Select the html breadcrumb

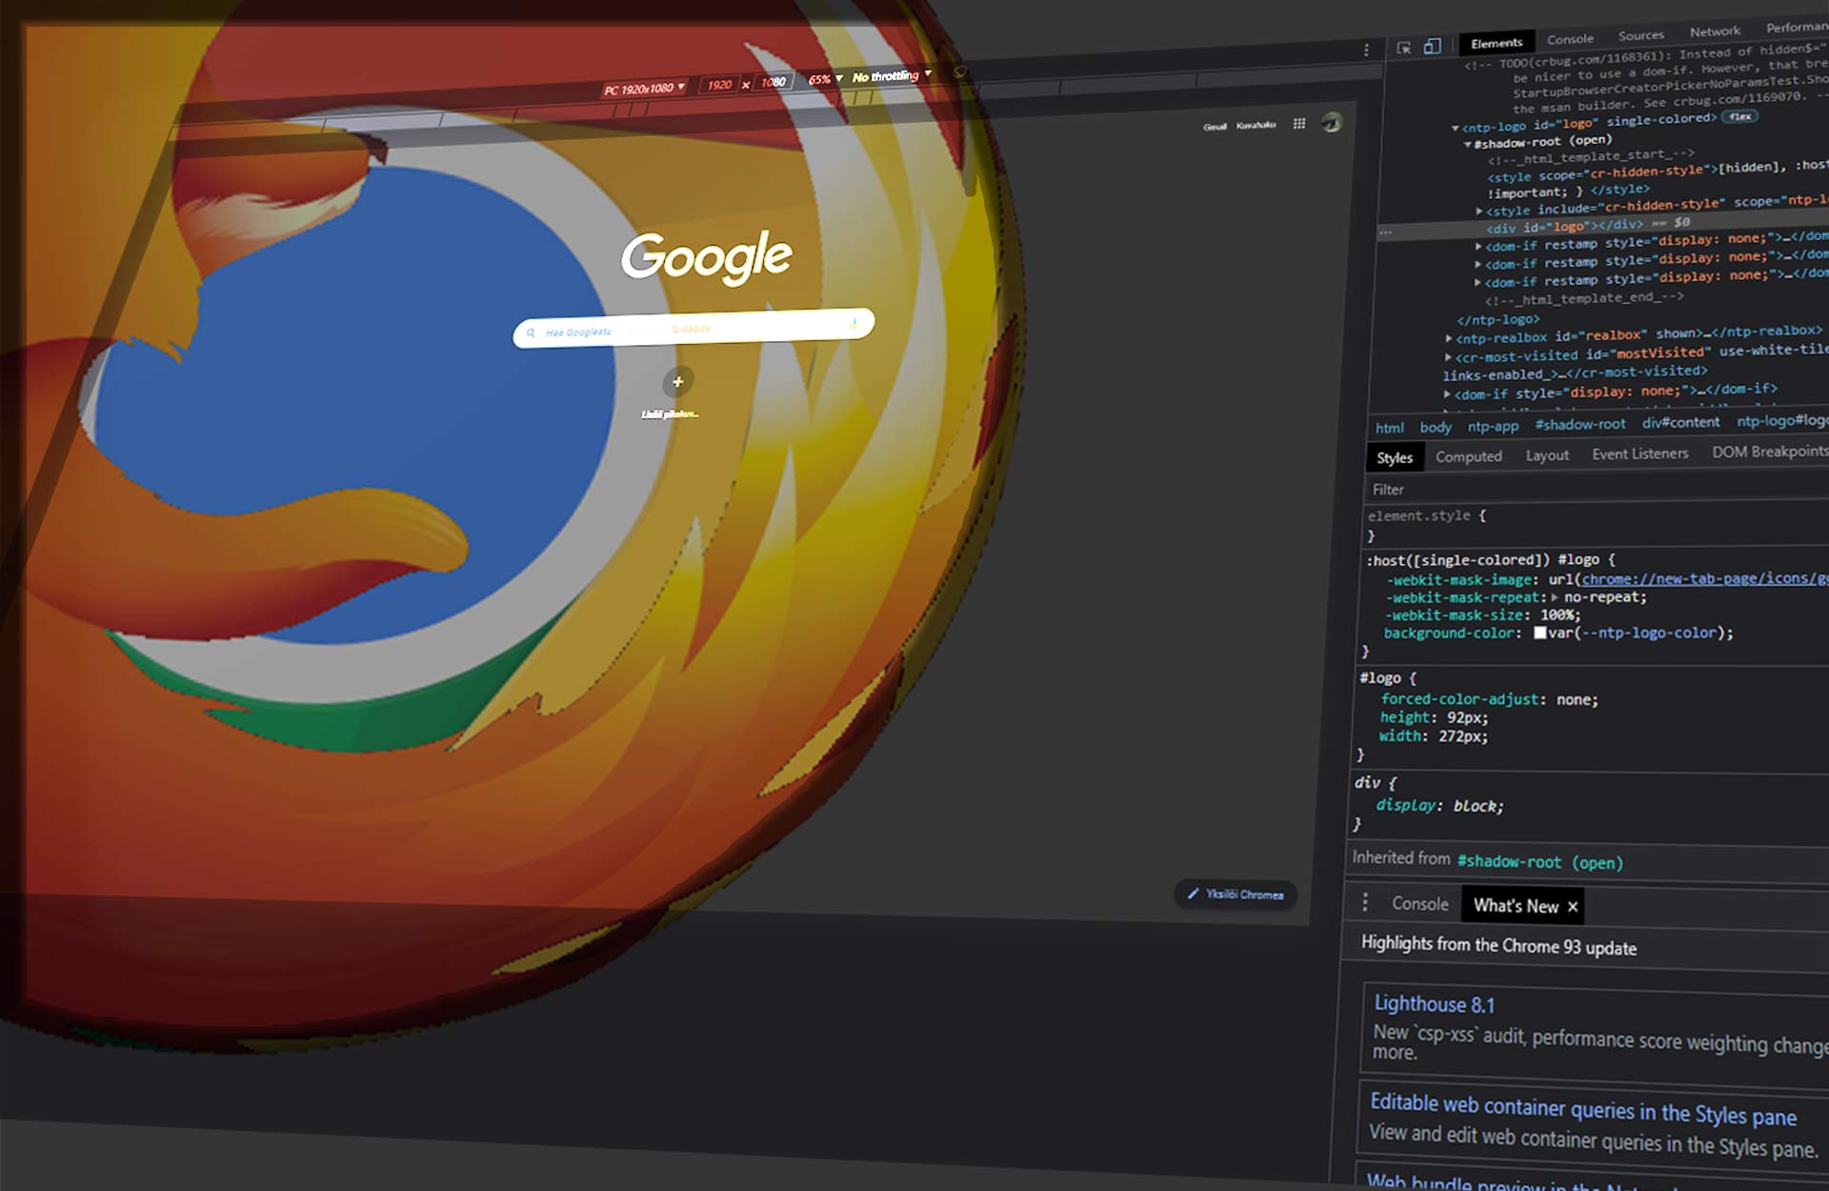click(1390, 428)
